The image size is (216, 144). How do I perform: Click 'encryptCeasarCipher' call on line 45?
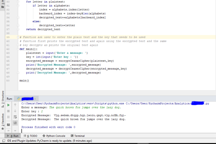tap(74, 61)
